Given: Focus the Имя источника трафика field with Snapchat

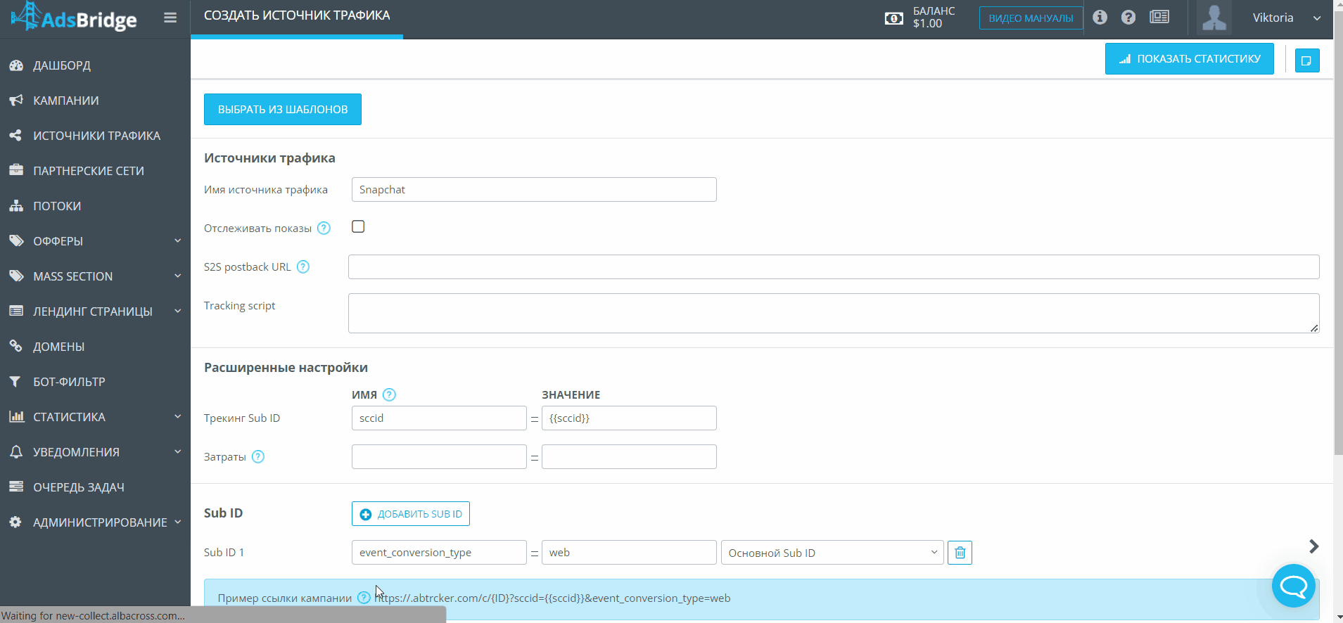Looking at the screenshot, I should [534, 190].
